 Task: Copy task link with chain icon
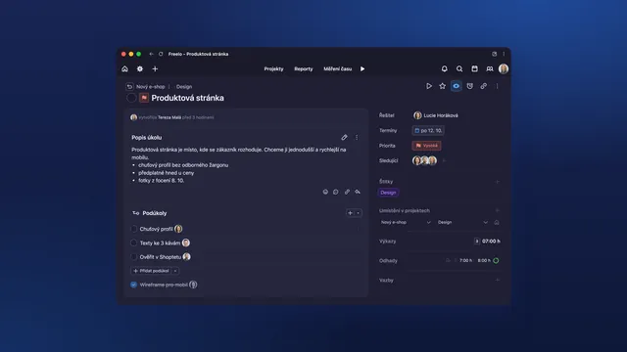pos(483,86)
